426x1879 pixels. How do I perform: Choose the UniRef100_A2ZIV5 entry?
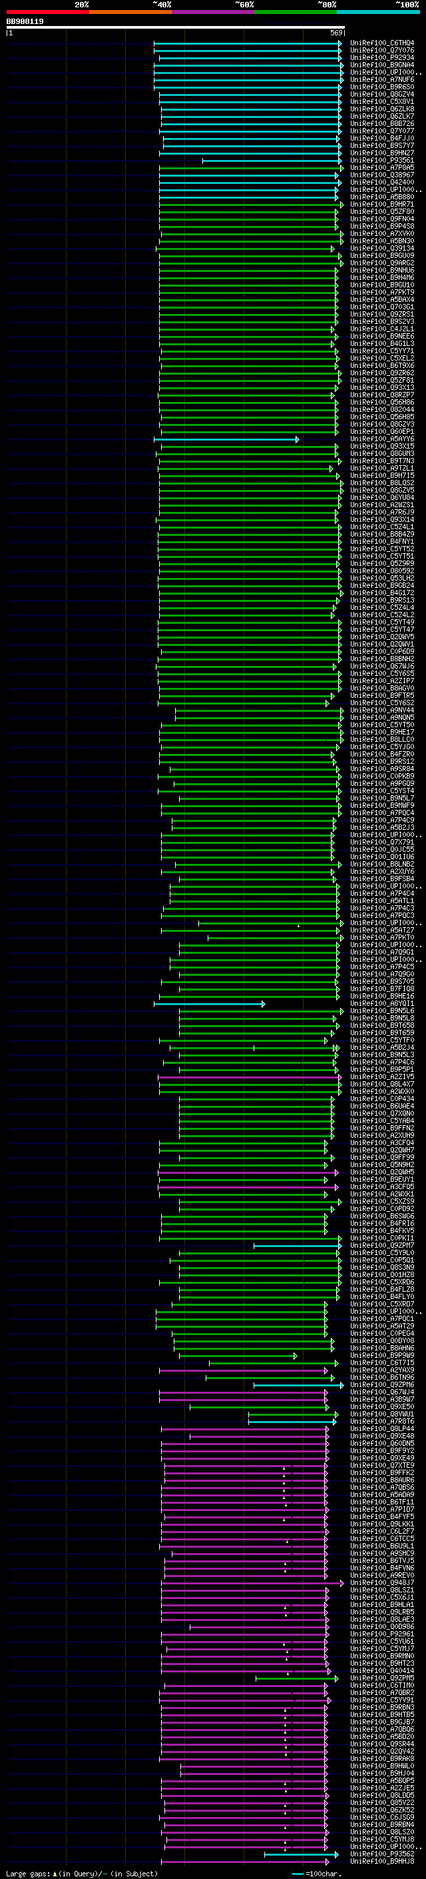point(382,1076)
